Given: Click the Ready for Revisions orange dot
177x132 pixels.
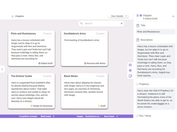Looking at the screenshot, I should [x=32, y=106].
